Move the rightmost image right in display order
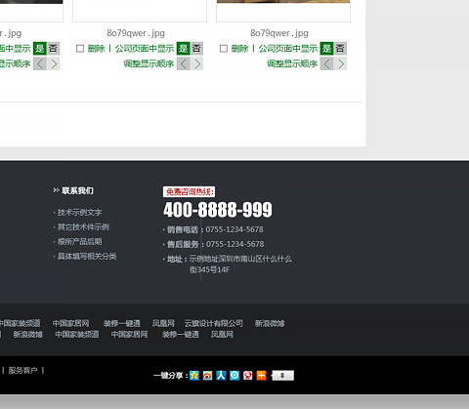 coord(340,63)
